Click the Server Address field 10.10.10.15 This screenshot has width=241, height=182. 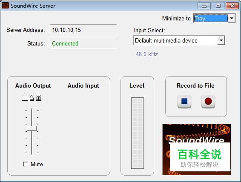pyautogui.click(x=83, y=30)
